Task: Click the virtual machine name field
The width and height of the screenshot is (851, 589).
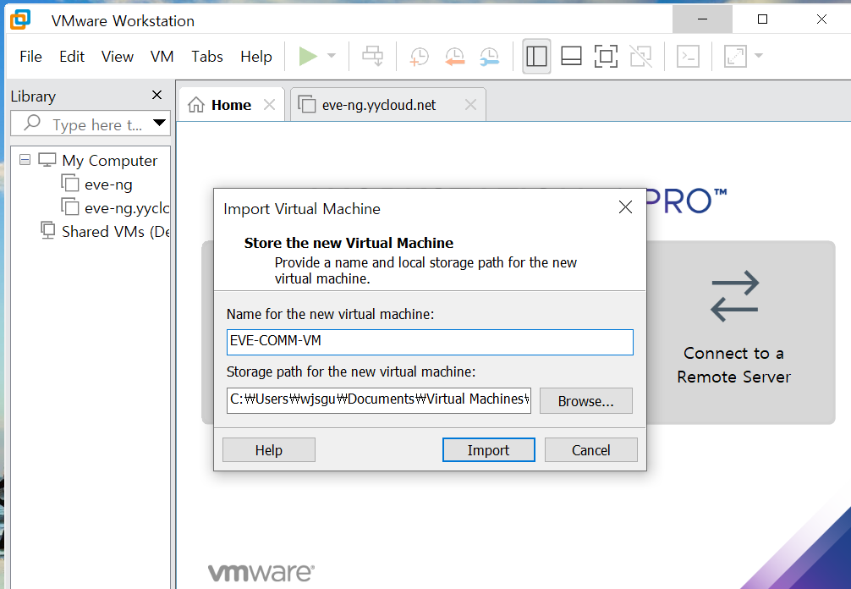Action: (430, 342)
